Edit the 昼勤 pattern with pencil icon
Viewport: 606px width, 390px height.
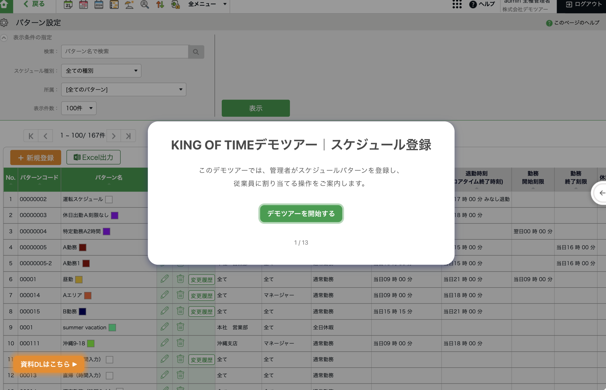click(165, 279)
